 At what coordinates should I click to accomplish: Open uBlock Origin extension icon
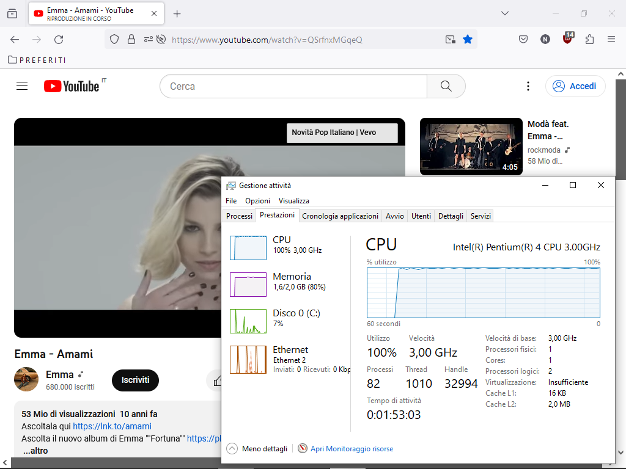(x=568, y=38)
